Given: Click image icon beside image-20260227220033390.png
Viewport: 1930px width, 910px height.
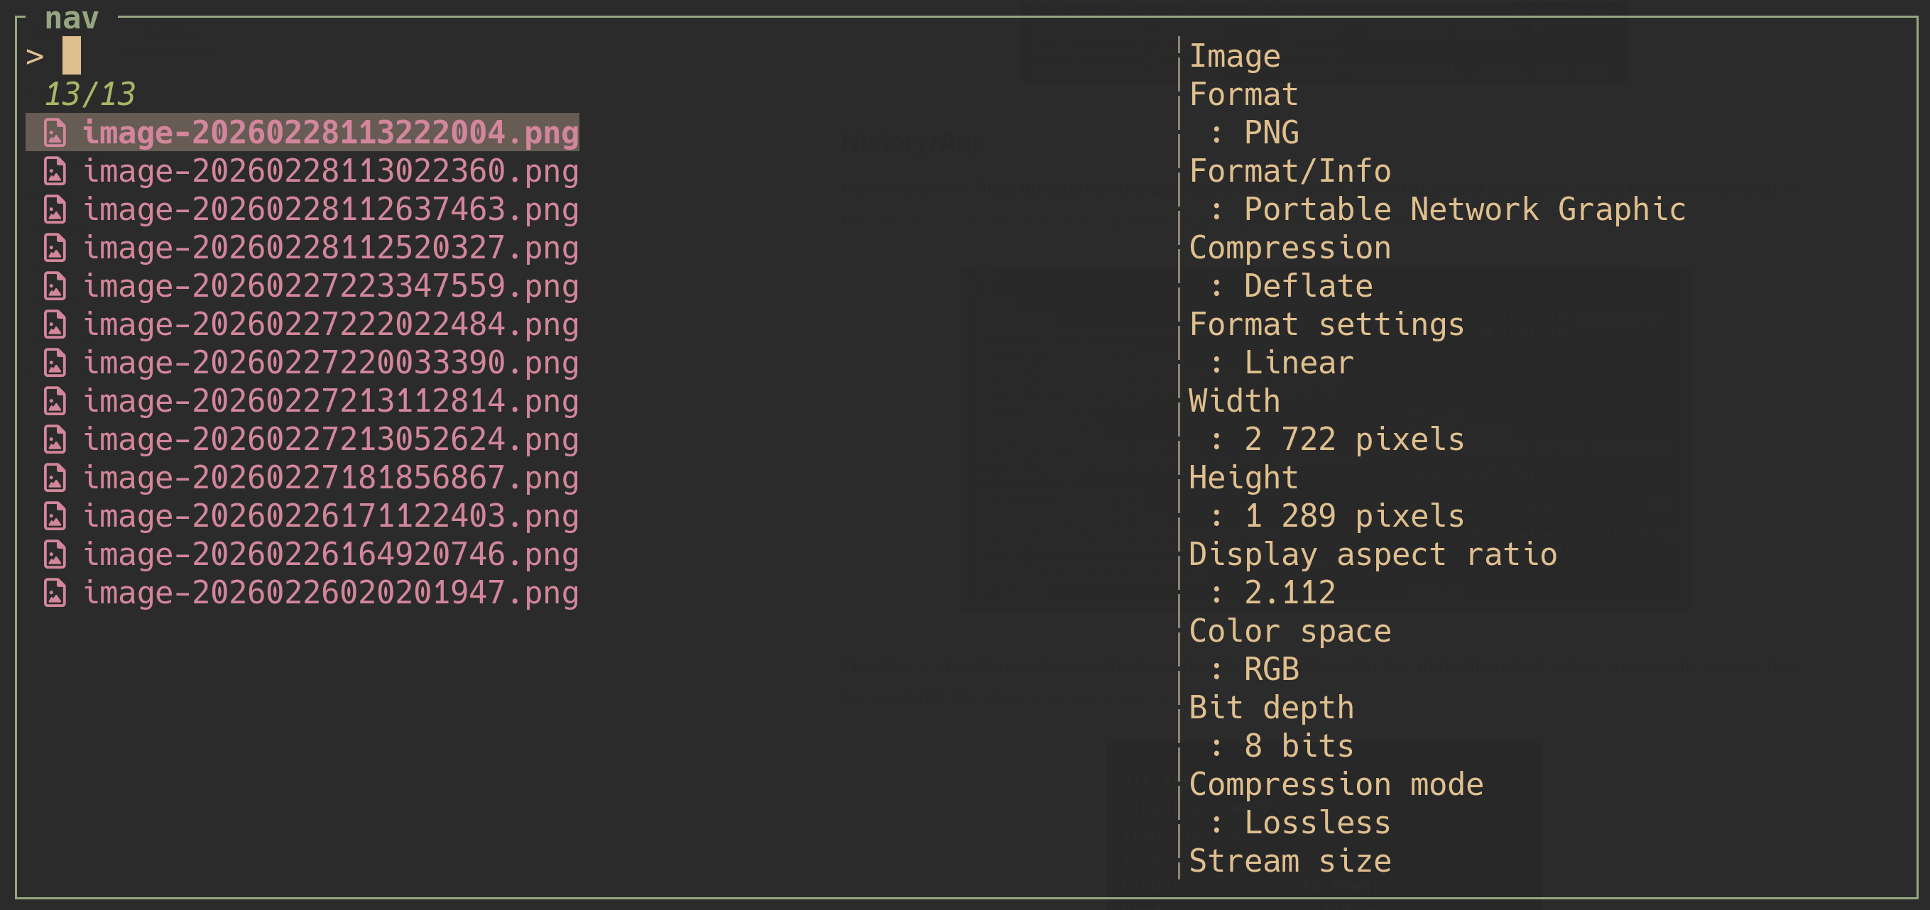Looking at the screenshot, I should [55, 363].
